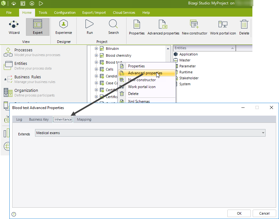Screen dimensions: 279x219
Task: Open the Export / Import ribbon tab
Action: (94, 13)
